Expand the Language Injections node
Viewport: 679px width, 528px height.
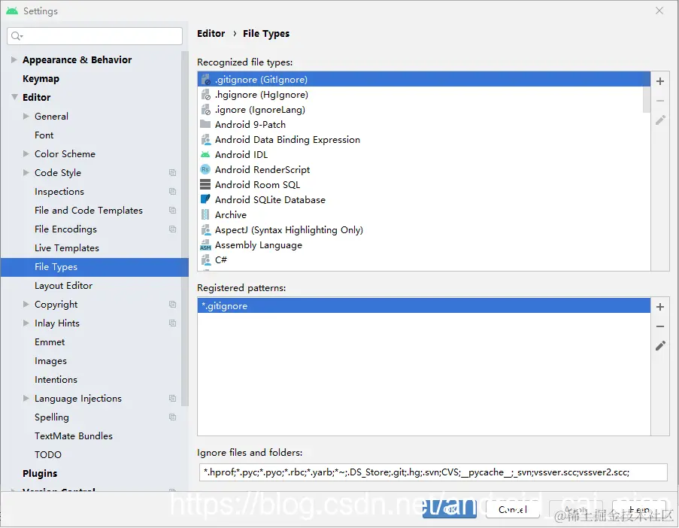(x=26, y=398)
